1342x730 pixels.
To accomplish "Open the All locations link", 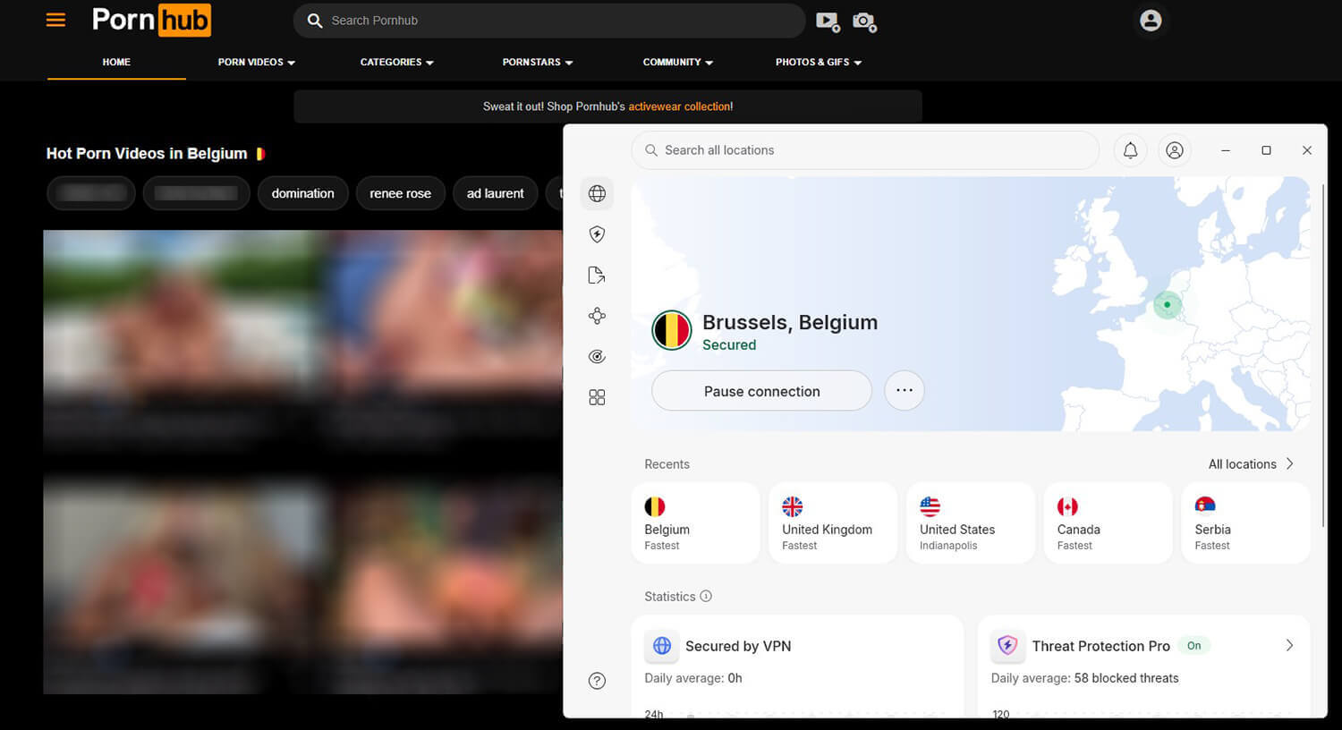I will [x=1251, y=463].
